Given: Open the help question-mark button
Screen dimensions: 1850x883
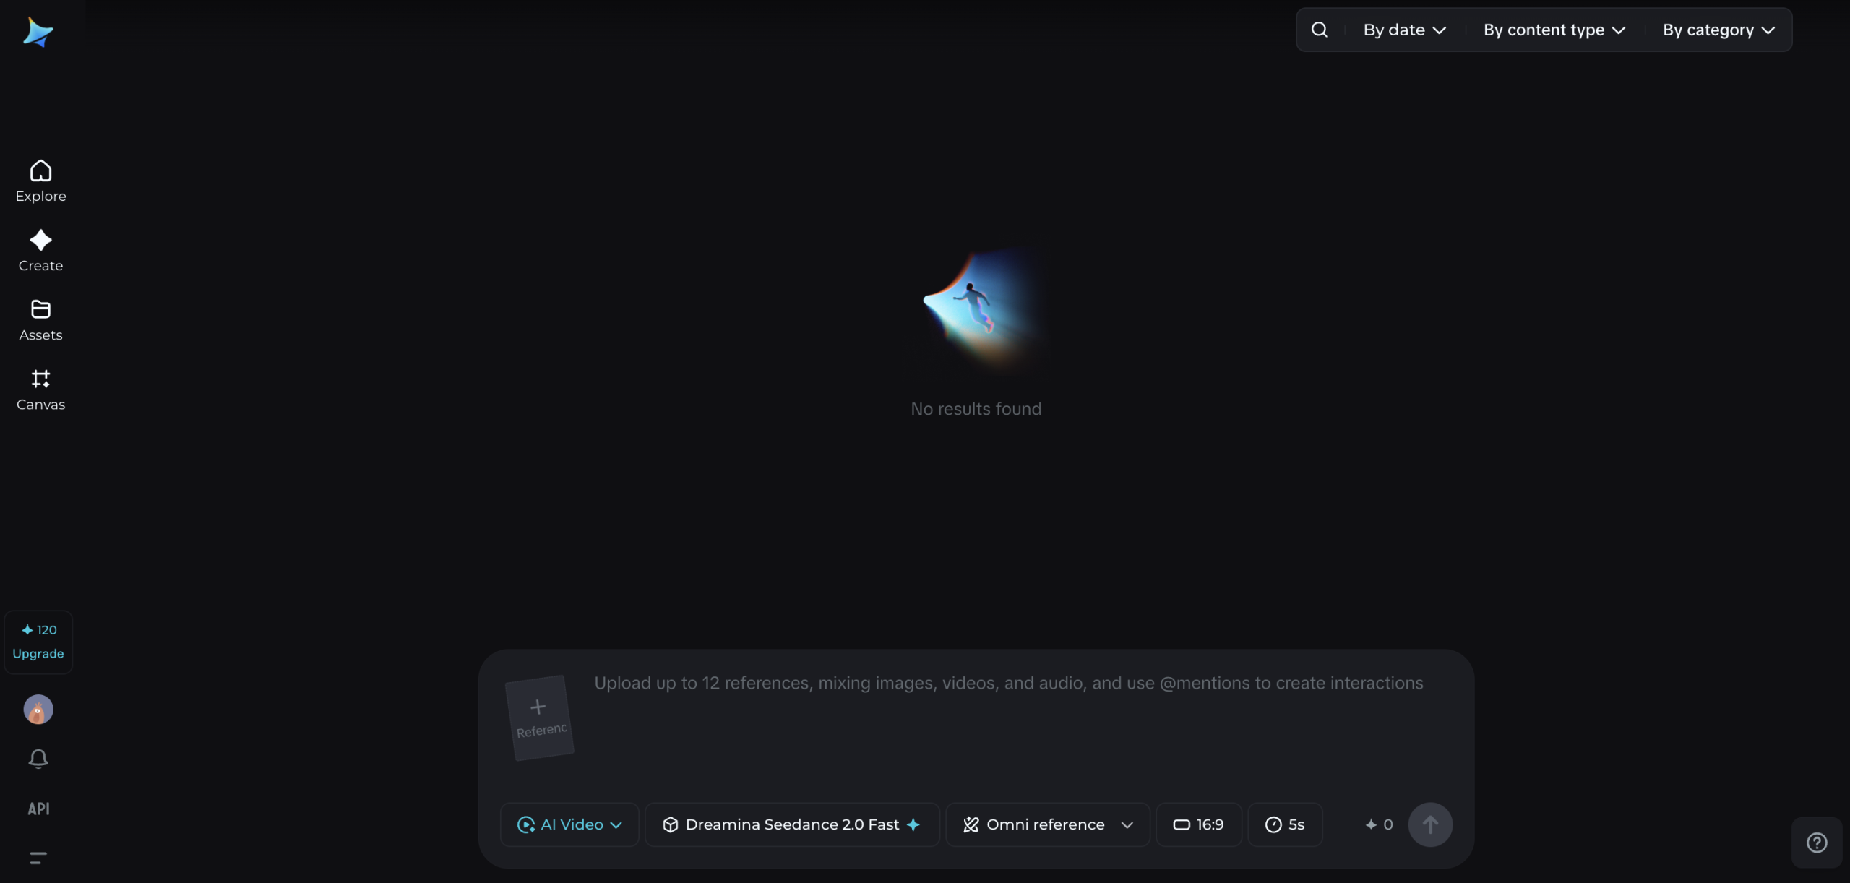Looking at the screenshot, I should point(1816,843).
